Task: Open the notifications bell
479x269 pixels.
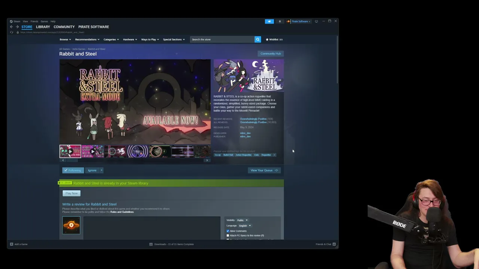Action: (280, 21)
